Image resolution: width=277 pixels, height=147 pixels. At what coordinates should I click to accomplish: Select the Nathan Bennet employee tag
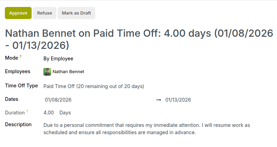[x=68, y=72]
